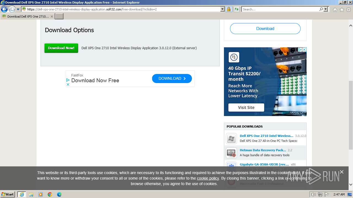The width and height of the screenshot is (353, 198).
Task: Click the Show Desktop button in tray
Action: [x=350, y=194]
